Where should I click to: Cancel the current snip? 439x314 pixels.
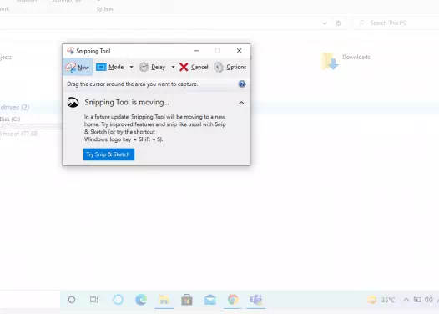194,67
